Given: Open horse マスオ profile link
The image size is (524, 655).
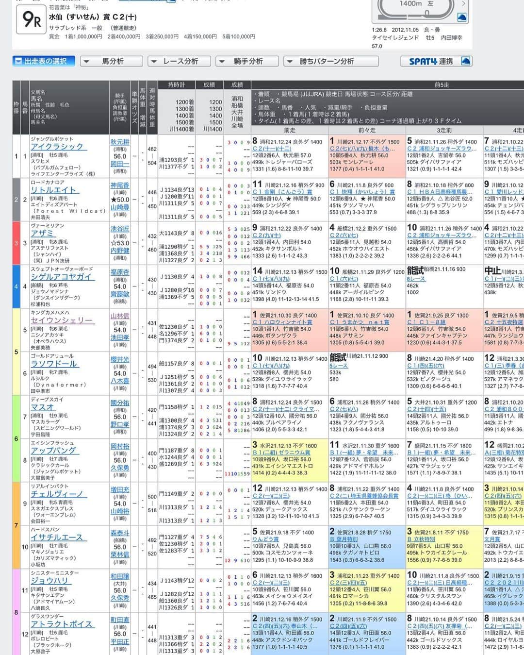Looking at the screenshot, I should pos(43,407).
